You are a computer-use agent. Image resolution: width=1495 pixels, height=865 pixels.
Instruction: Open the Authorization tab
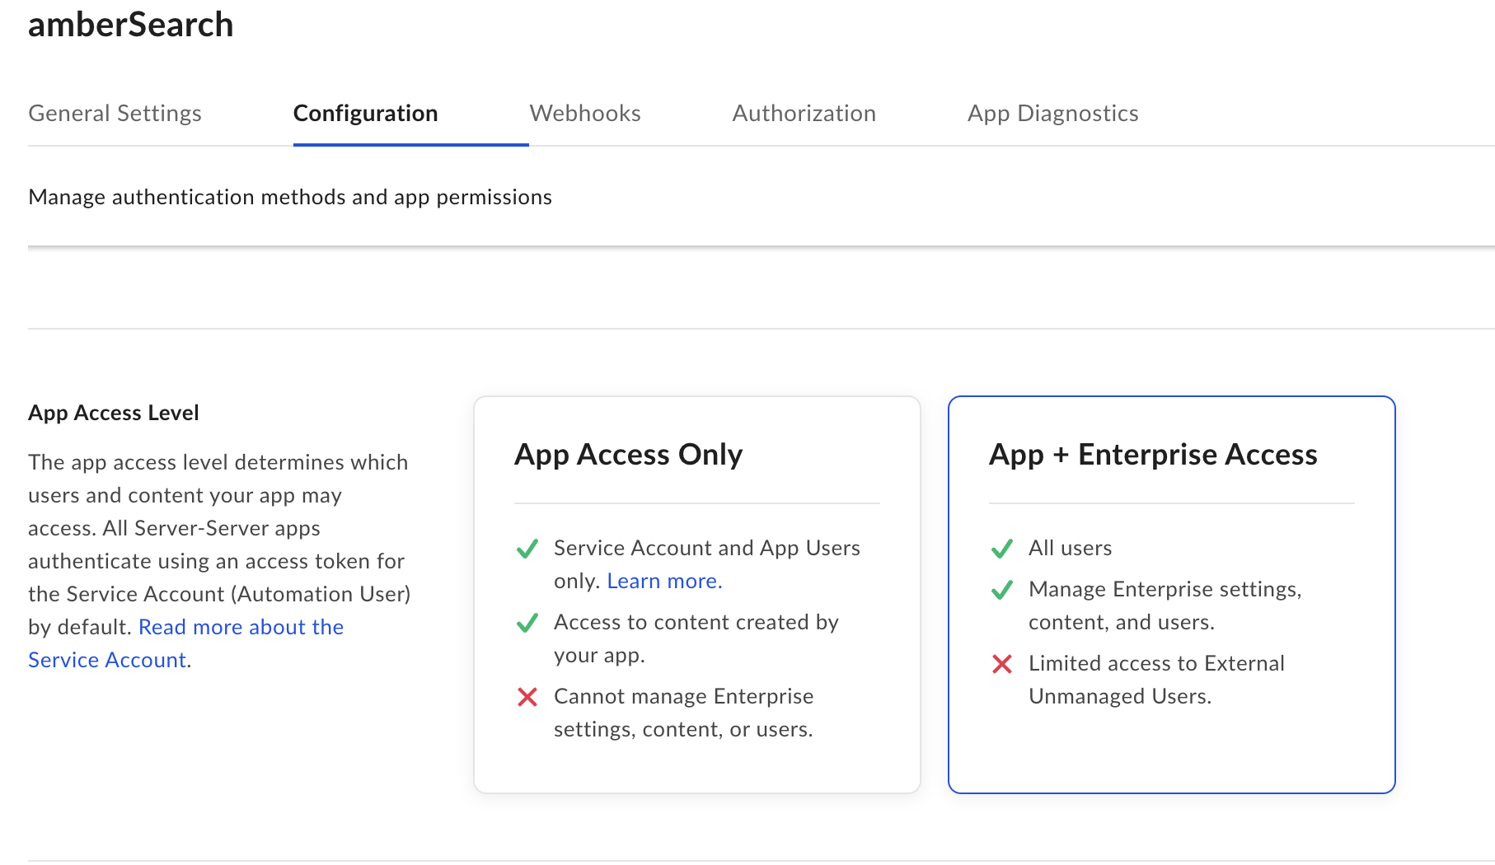[804, 113]
